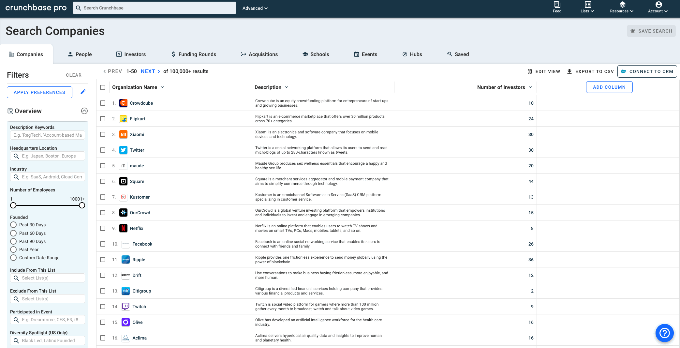Click the Flipkart company logo
The width and height of the screenshot is (680, 348).
pos(123,119)
